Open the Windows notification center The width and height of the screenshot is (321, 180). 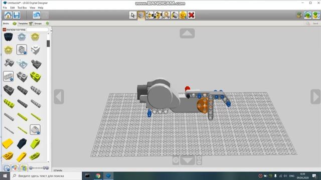(x=314, y=175)
